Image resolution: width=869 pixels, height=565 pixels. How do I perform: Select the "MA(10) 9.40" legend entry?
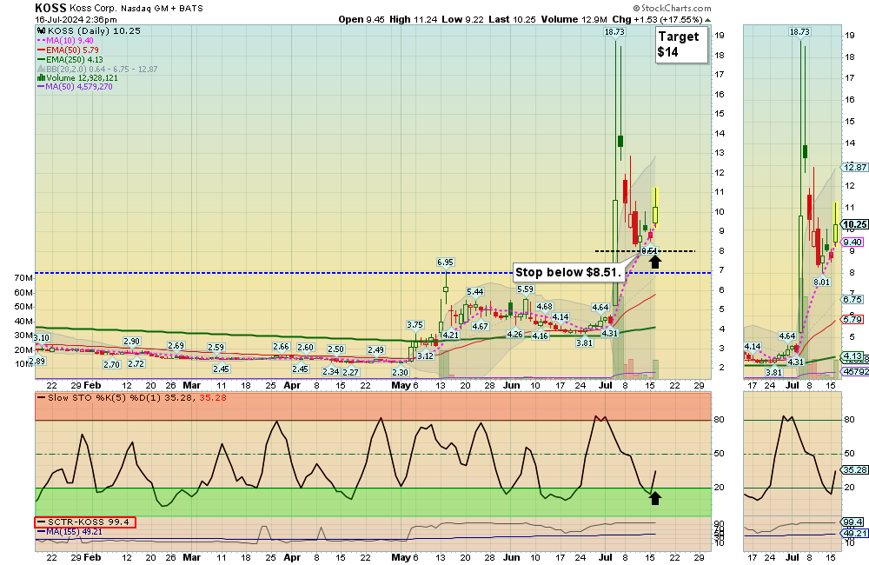pos(65,41)
